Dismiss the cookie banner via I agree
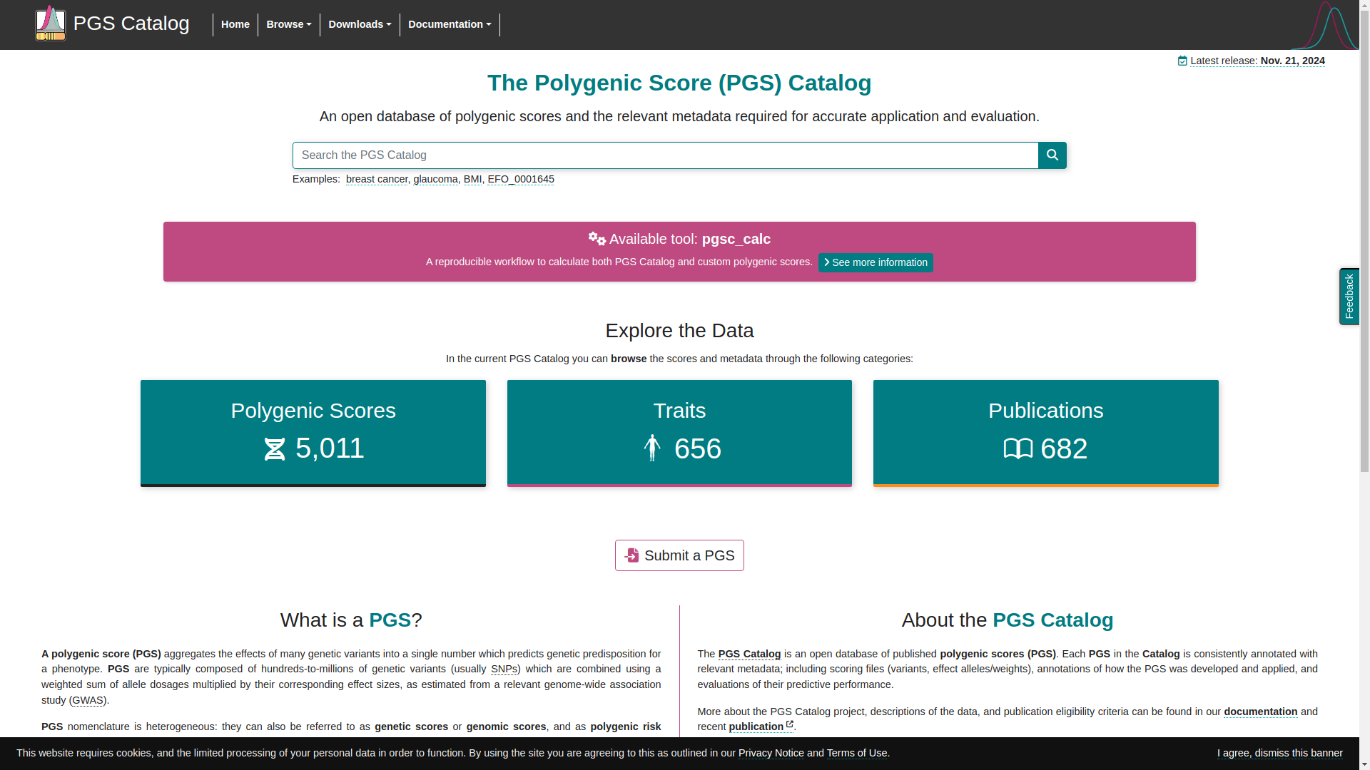1370x770 pixels. pyautogui.click(x=1279, y=754)
